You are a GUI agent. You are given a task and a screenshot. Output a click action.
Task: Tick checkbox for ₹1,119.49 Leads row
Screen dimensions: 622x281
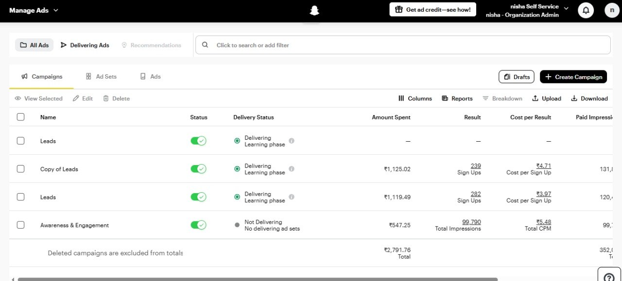click(x=20, y=197)
